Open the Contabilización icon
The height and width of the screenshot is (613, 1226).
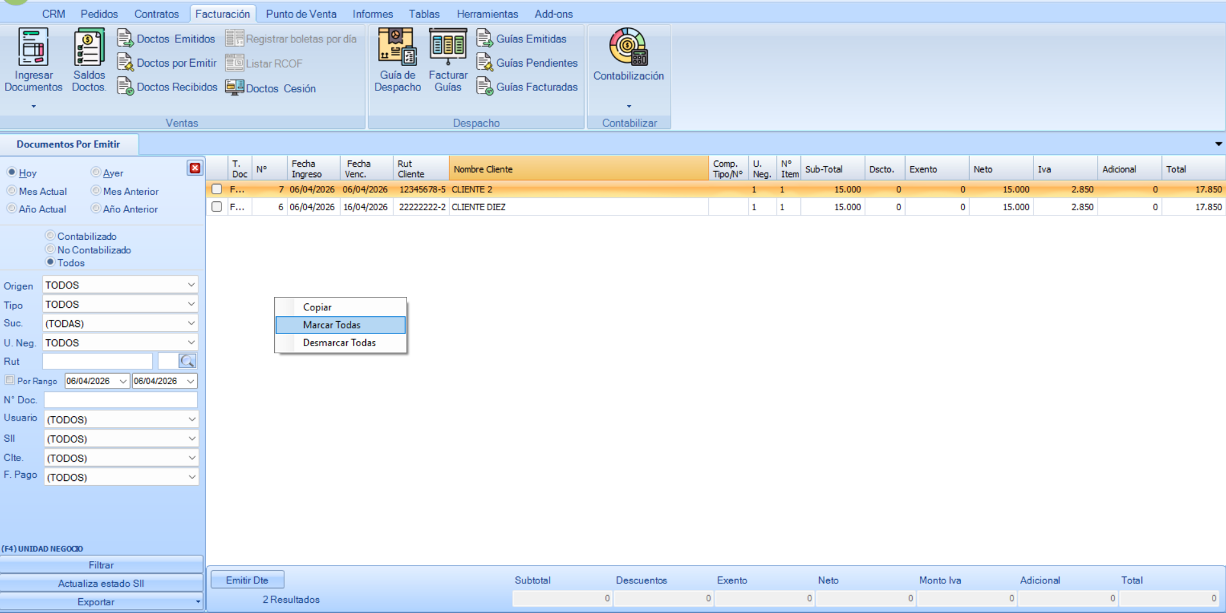pos(628,48)
